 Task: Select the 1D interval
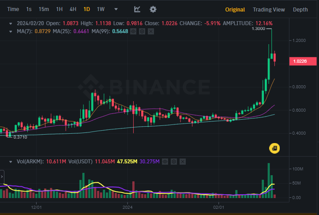coord(86,9)
